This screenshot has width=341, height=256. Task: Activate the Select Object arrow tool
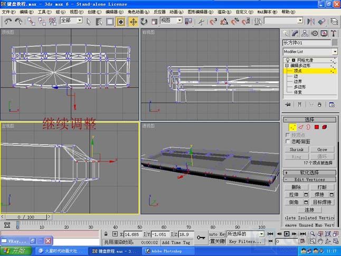(89, 22)
